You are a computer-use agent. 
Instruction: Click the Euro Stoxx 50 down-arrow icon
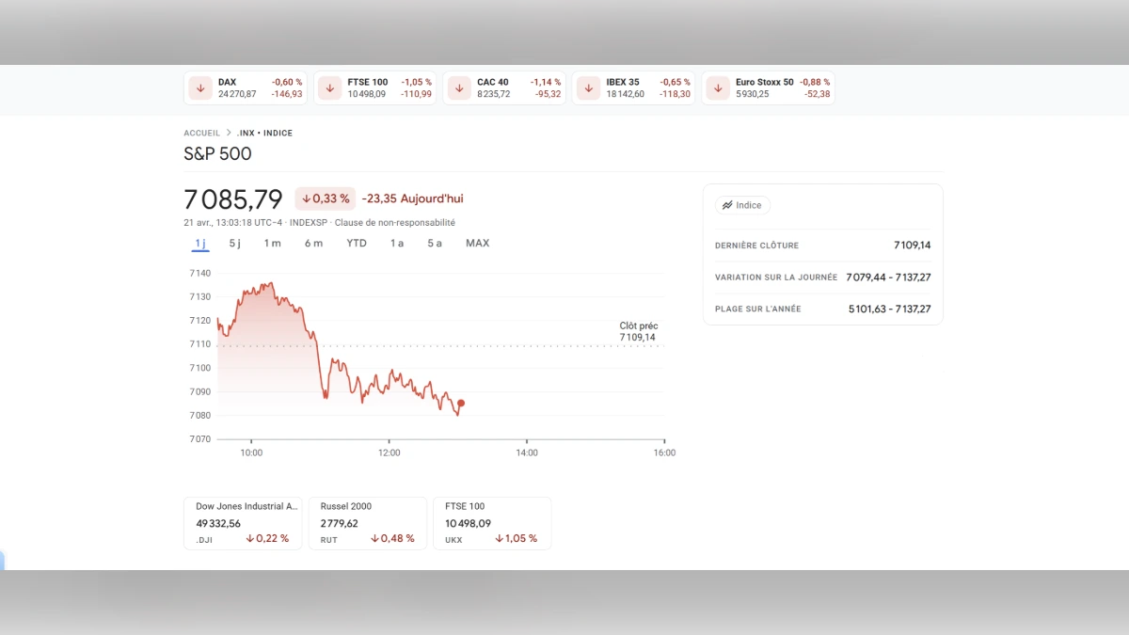[x=717, y=87]
